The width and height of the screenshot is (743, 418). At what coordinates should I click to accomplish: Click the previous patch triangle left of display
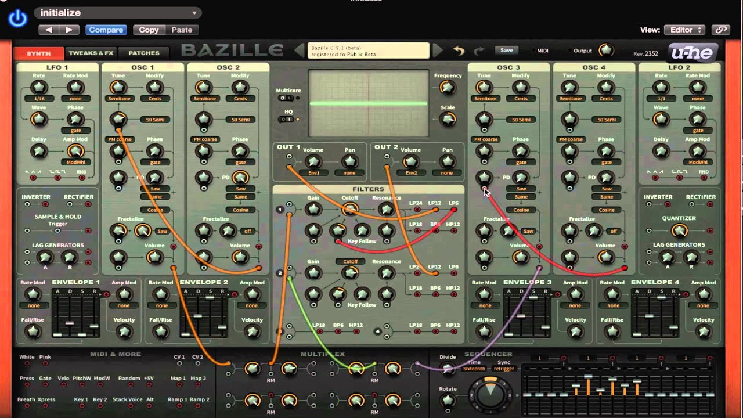tap(300, 51)
